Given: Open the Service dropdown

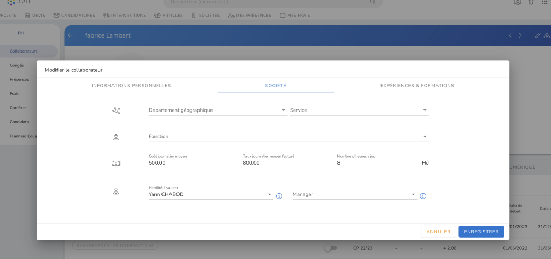Looking at the screenshot, I should pyautogui.click(x=358, y=110).
